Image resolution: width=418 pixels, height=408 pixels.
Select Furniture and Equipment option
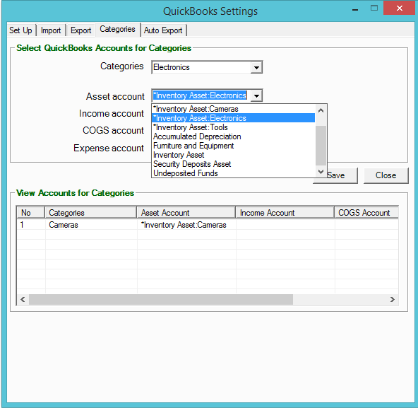pyautogui.click(x=233, y=146)
